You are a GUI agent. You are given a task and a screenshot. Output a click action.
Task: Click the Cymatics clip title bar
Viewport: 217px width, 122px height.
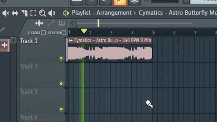110,41
